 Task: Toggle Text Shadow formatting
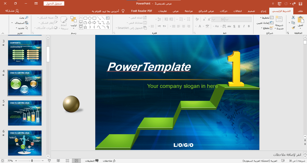tap(234, 26)
